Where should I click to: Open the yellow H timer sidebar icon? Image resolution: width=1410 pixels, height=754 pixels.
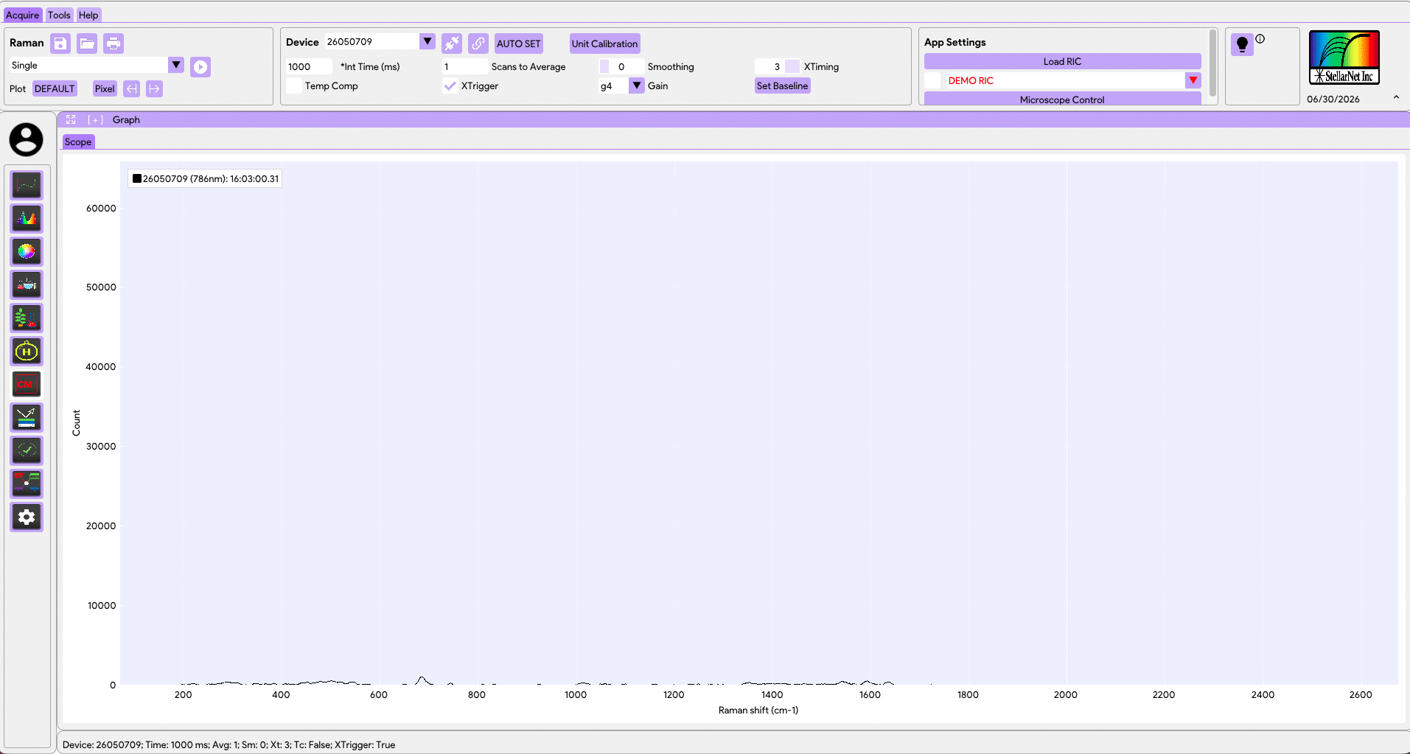pos(27,351)
